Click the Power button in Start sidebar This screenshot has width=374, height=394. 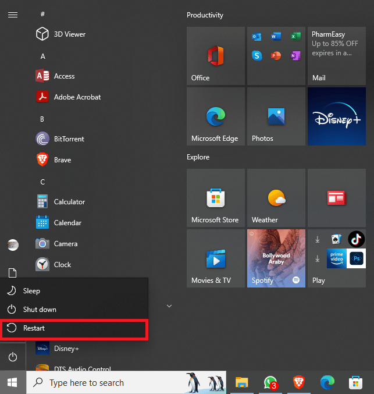point(13,357)
